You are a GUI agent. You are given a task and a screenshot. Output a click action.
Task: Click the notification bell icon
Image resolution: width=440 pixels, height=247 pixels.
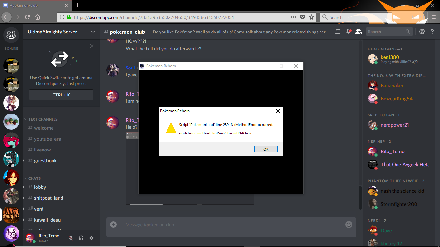[x=338, y=32]
